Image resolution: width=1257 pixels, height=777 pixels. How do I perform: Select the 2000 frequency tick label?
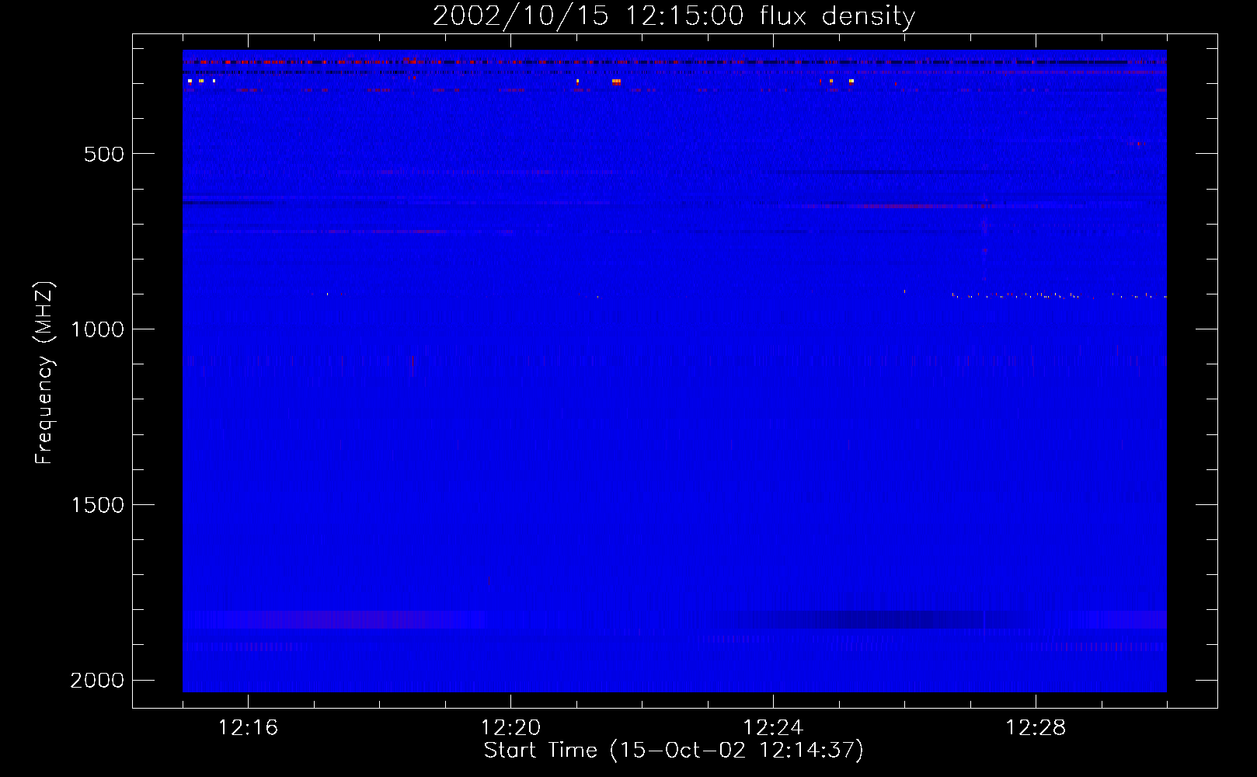click(97, 681)
